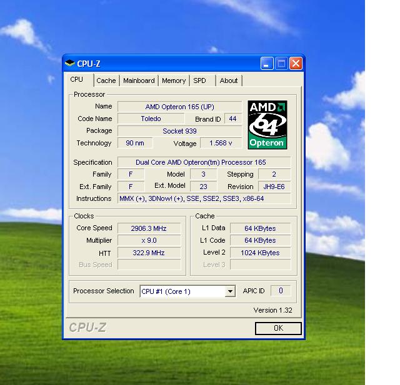Switch to the Cache tab
Image resolution: width=400 pixels, height=385 pixels.
coord(106,80)
